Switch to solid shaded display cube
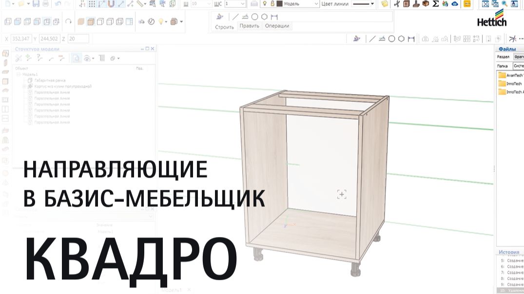 [x=81, y=22]
